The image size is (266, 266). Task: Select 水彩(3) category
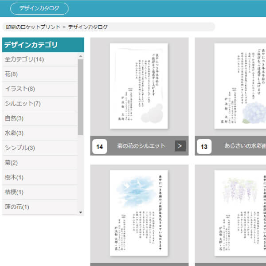click(x=40, y=133)
